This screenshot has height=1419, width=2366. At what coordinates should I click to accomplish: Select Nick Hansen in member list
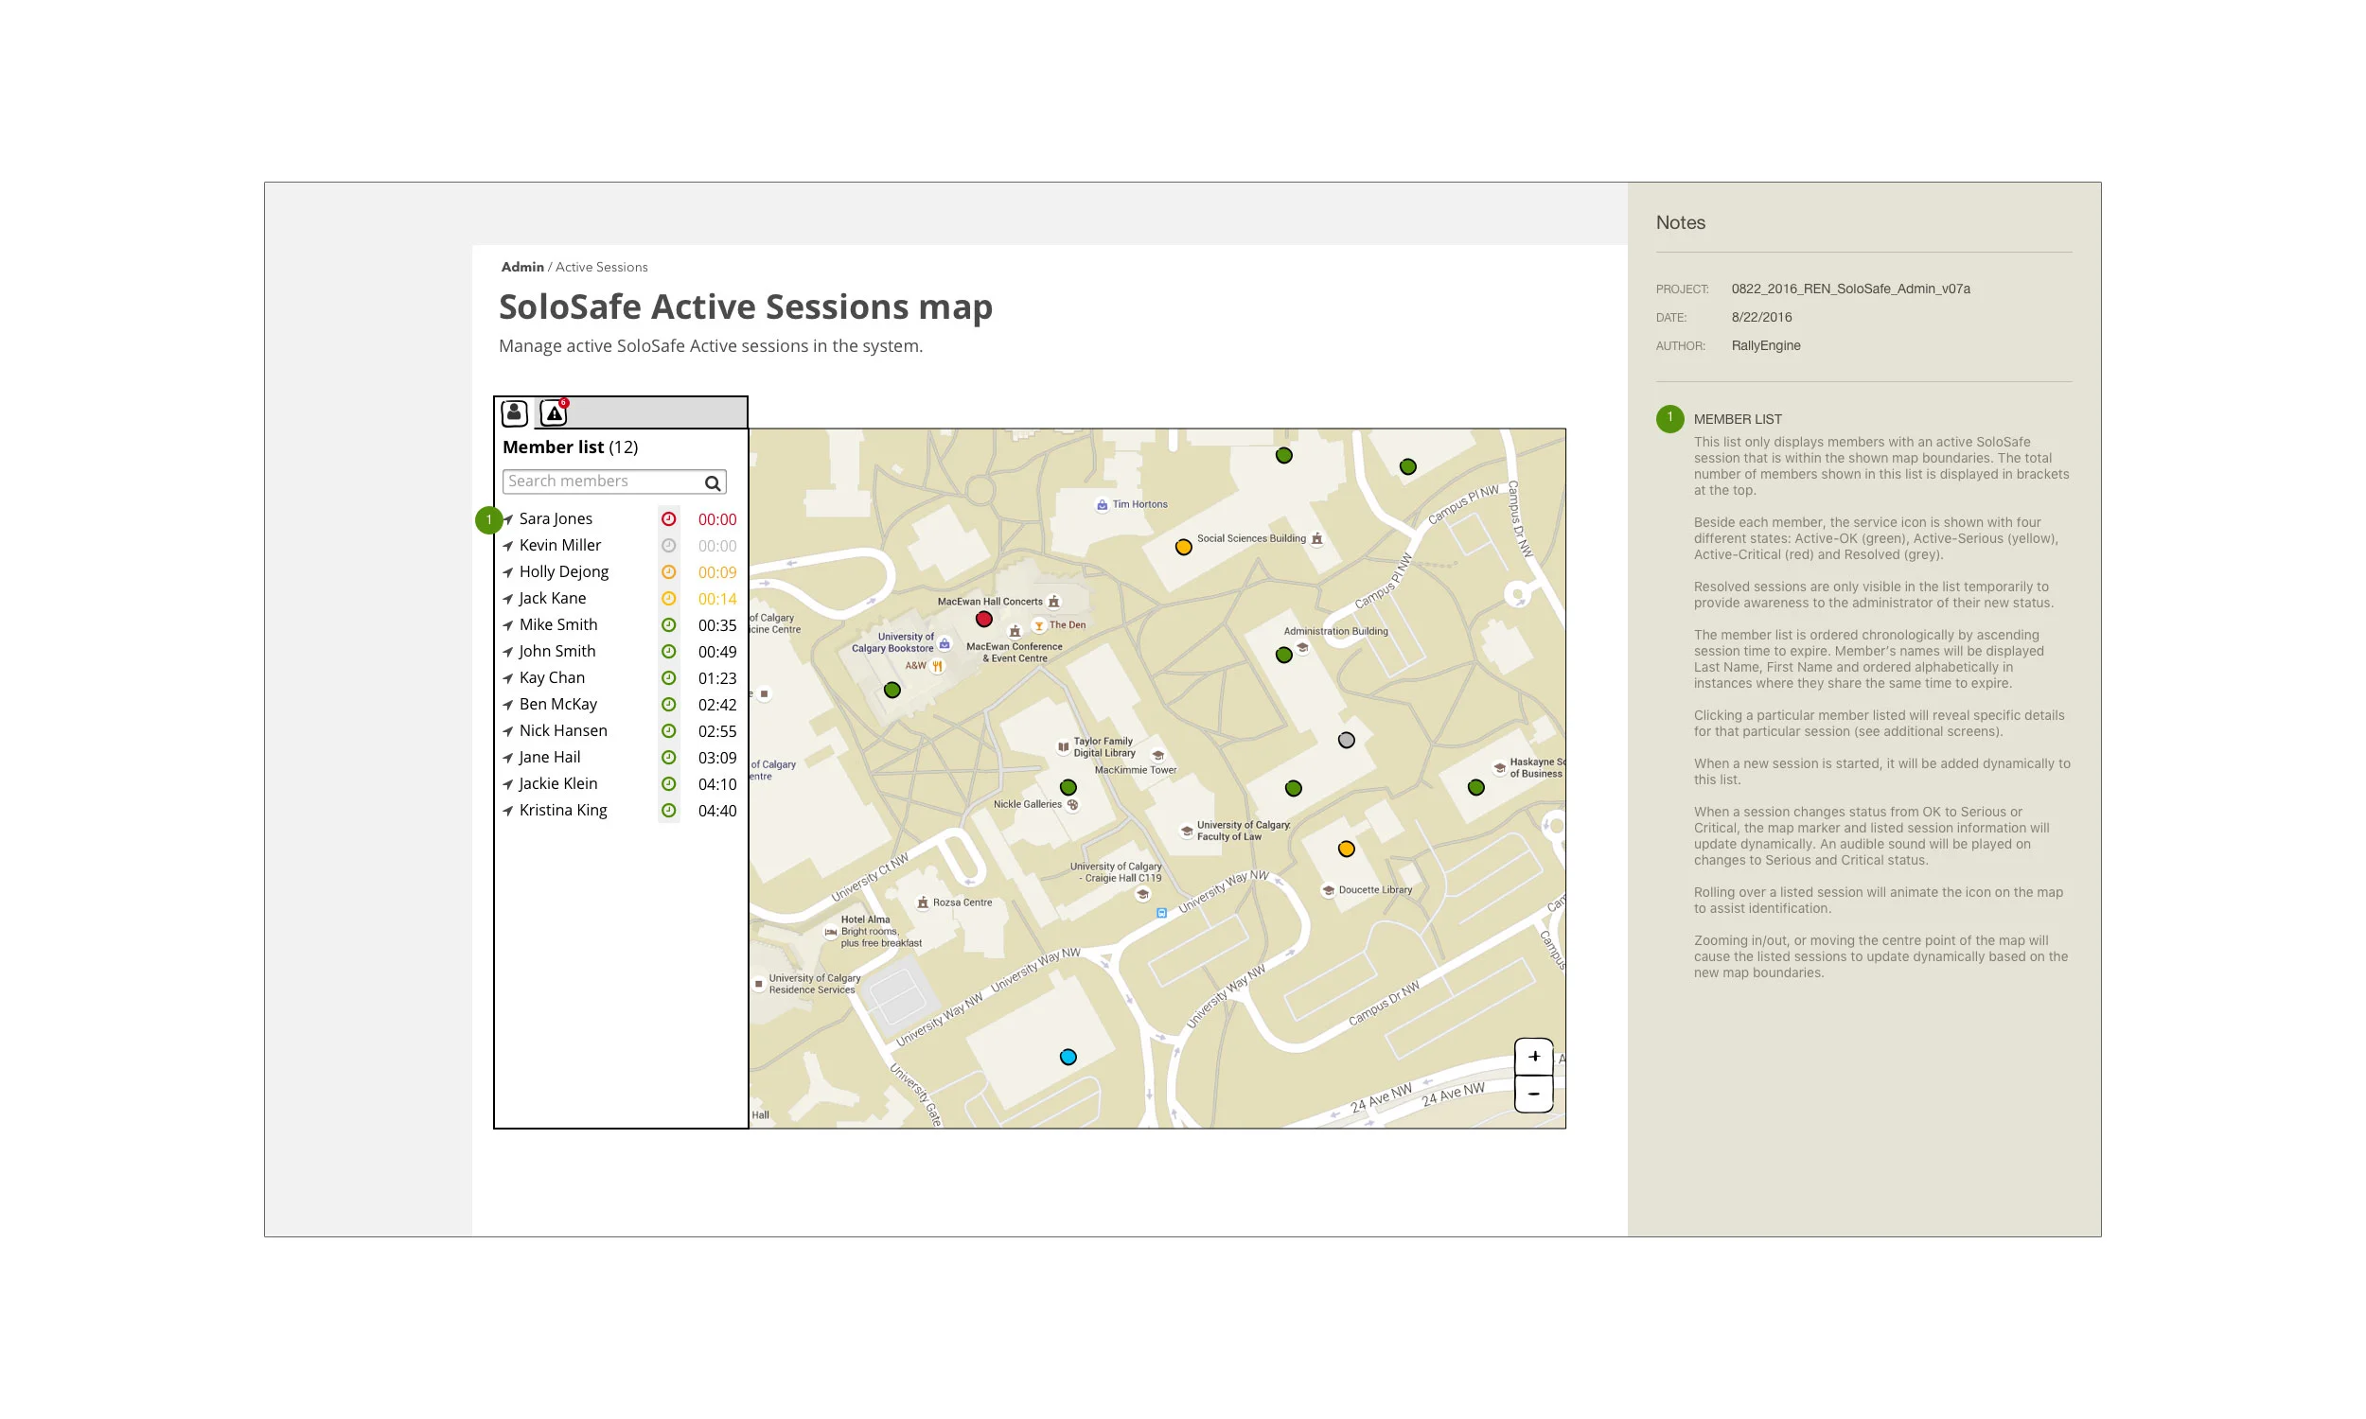(x=563, y=731)
